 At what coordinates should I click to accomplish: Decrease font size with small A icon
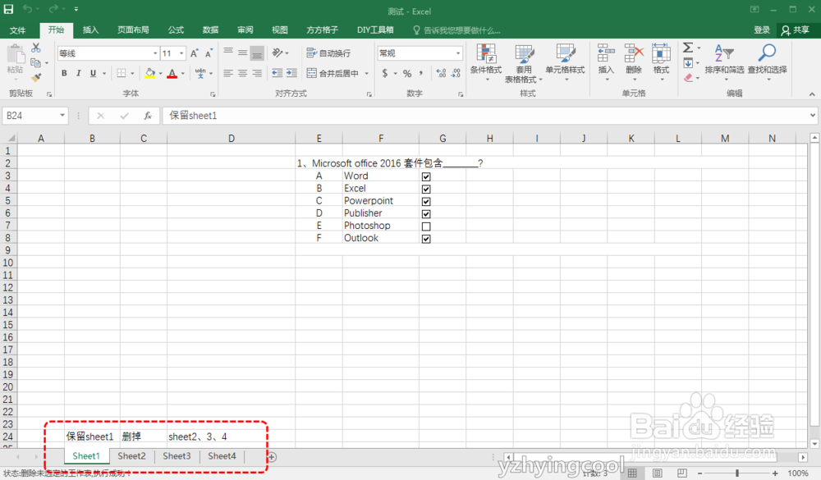[x=209, y=53]
